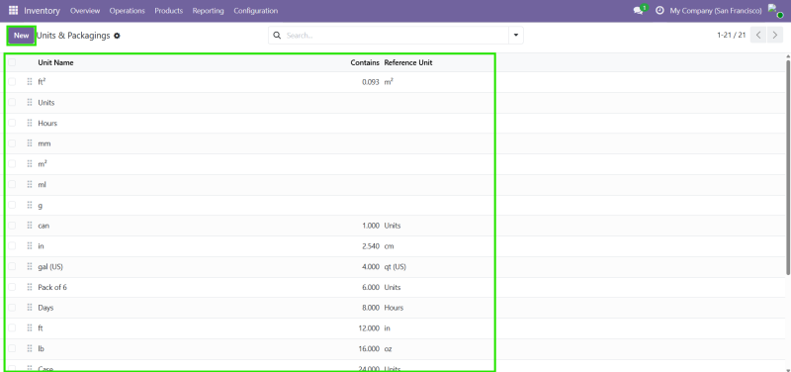Sort by Contains column header
The height and width of the screenshot is (372, 791).
365,62
